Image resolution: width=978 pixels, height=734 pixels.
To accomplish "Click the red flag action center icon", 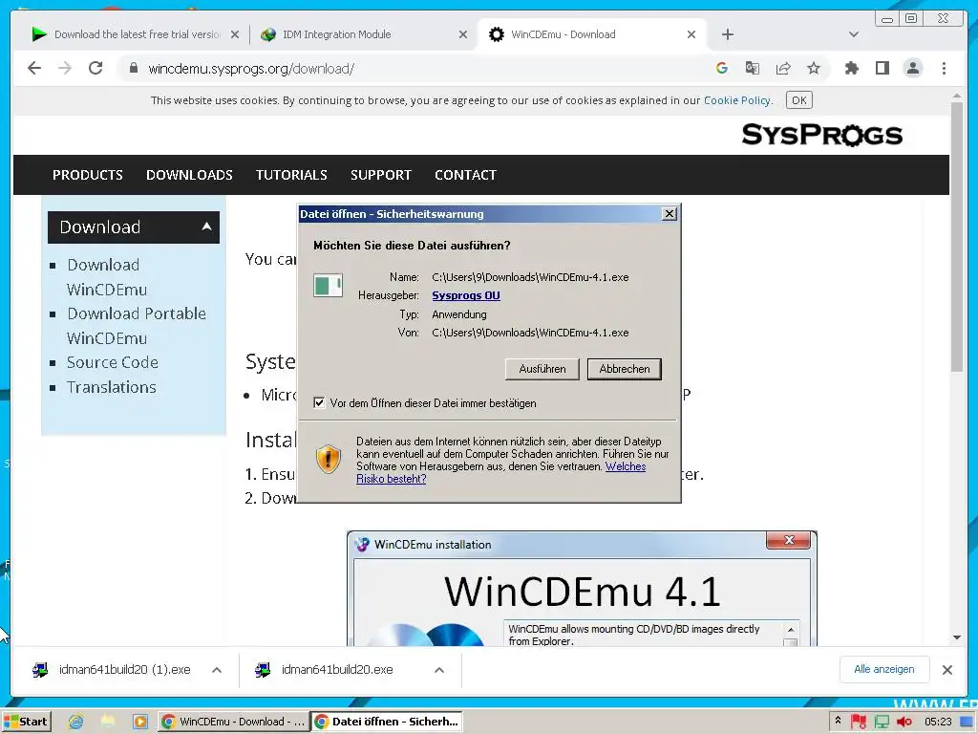I will coord(859,723).
